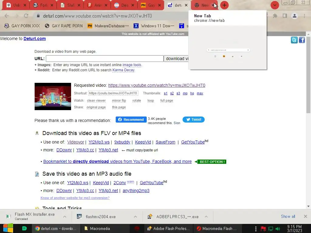This screenshot has width=311, height=233.
Task: Open the Windows Start button
Action: coord(8,228)
